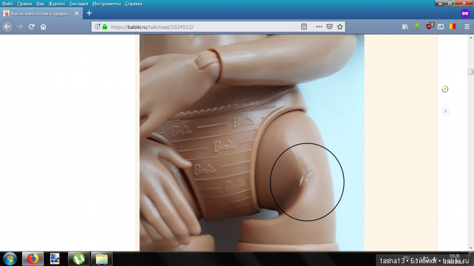474x266 pixels.
Task: Open page actions three-dot menu
Action: coord(319,26)
